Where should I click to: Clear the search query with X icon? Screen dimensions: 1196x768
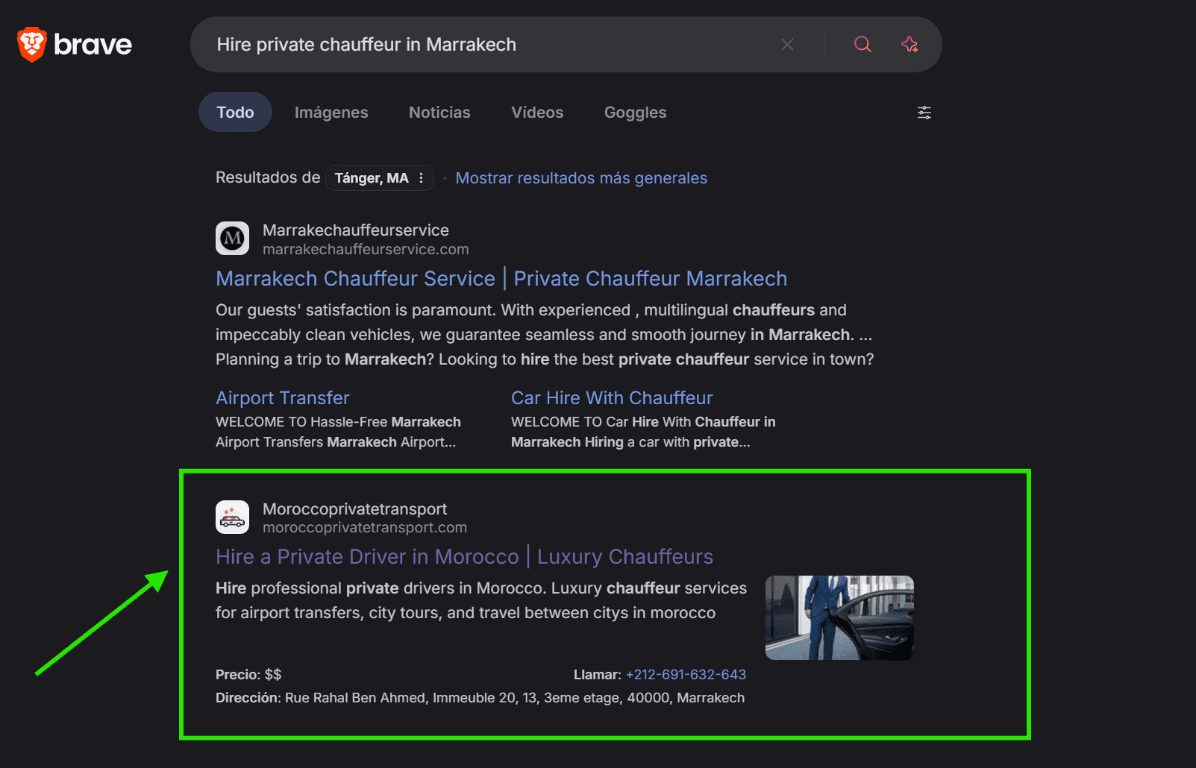[x=787, y=45]
